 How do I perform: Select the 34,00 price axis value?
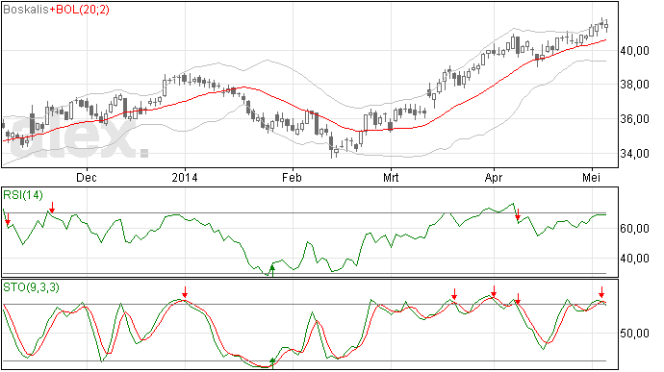634,153
